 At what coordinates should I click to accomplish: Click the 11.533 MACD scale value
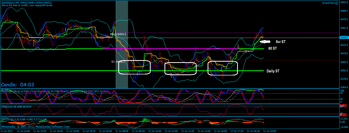click(344, 119)
